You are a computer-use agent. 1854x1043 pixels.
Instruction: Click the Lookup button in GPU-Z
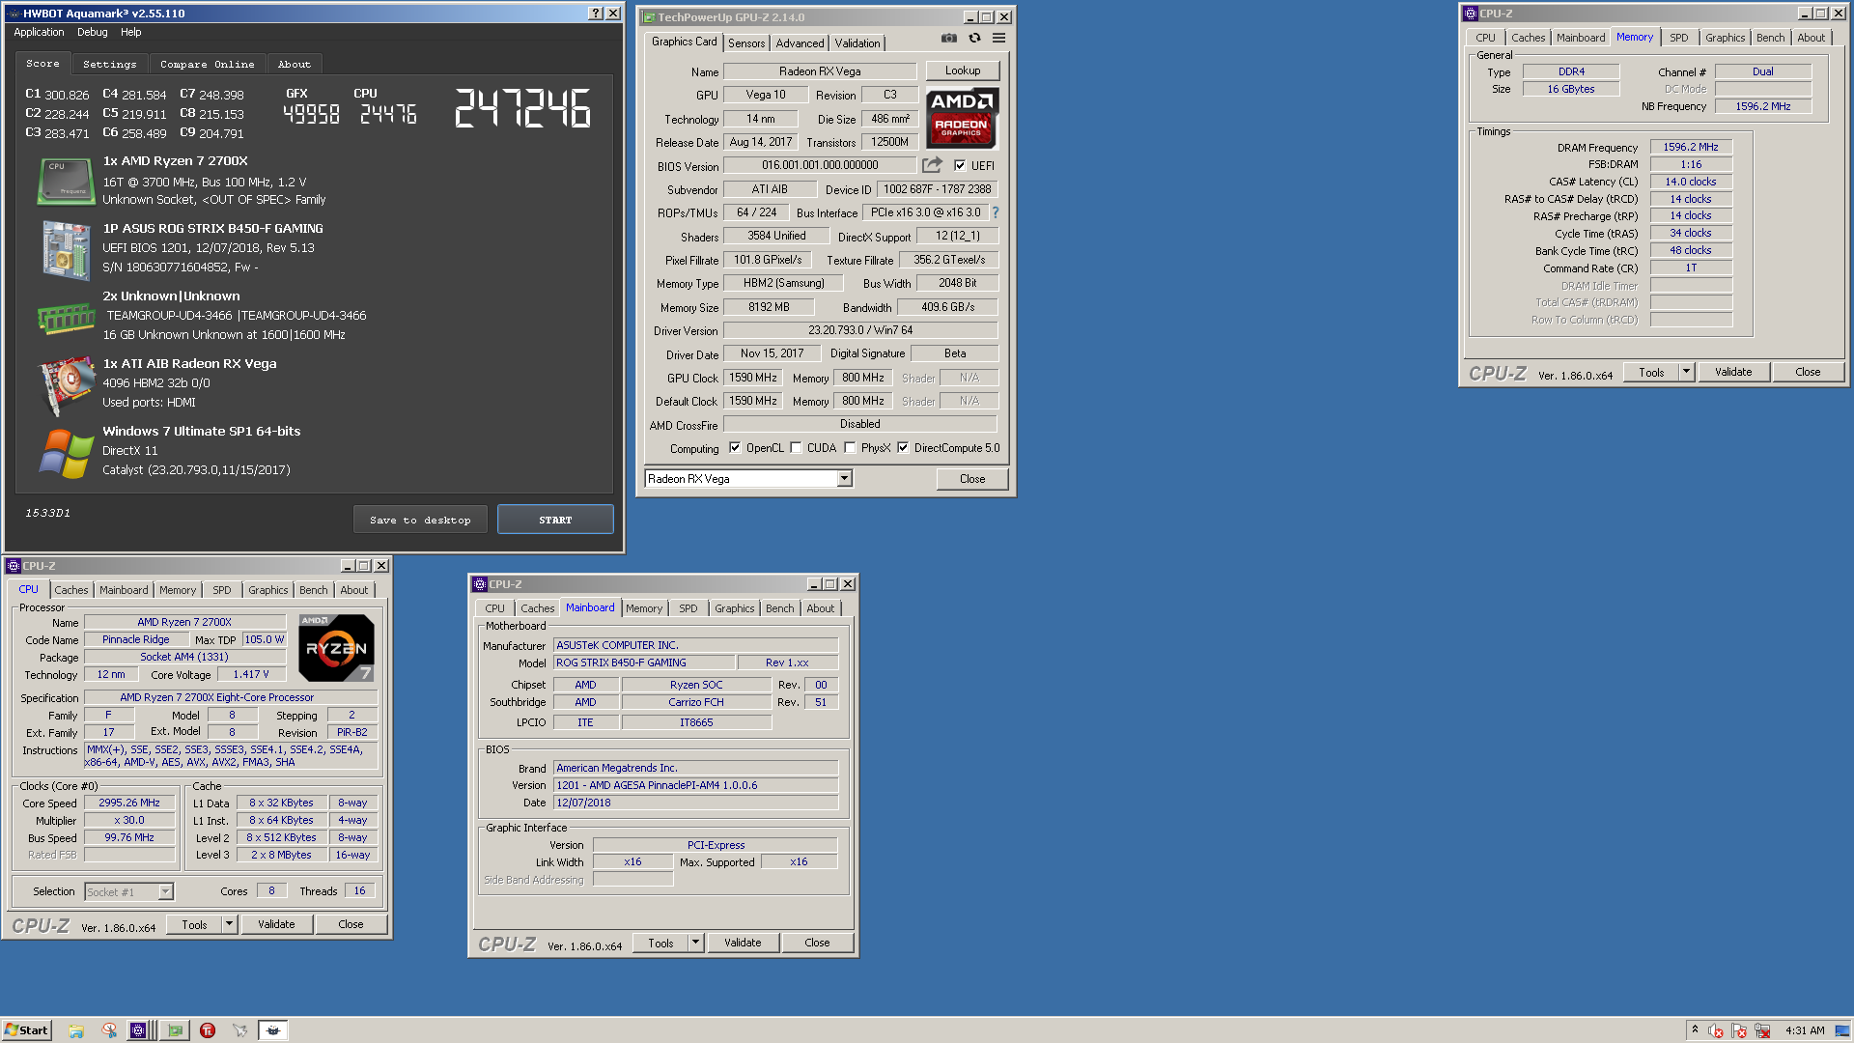click(963, 70)
